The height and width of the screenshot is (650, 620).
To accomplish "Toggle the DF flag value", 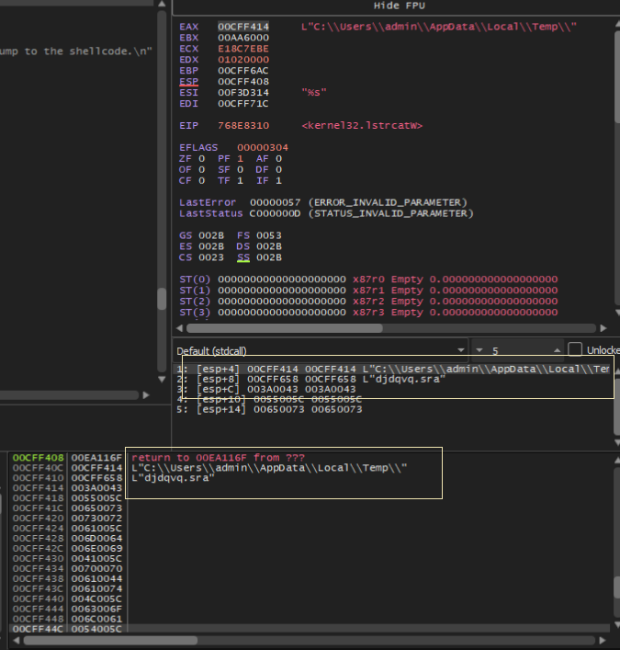I will (x=278, y=169).
